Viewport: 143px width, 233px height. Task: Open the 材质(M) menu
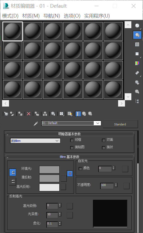pos(31,16)
